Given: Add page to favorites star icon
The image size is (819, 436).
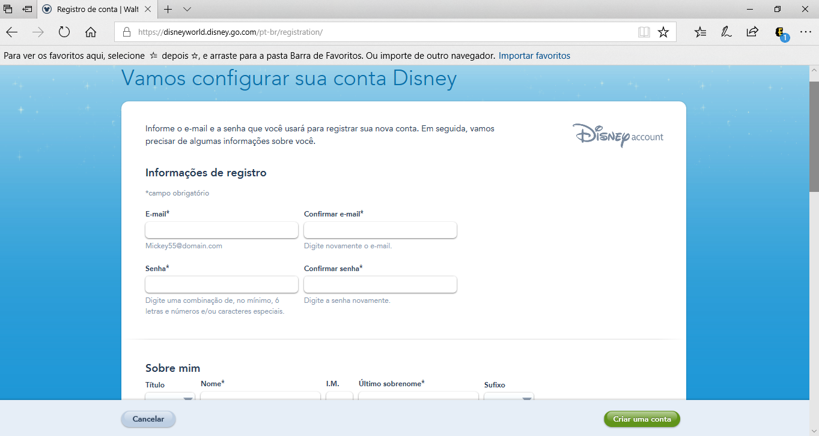Looking at the screenshot, I should click(x=663, y=32).
